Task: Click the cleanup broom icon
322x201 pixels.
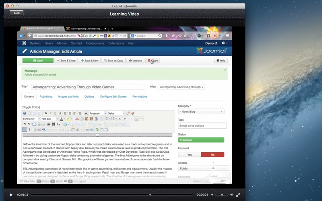Action: coord(133,113)
